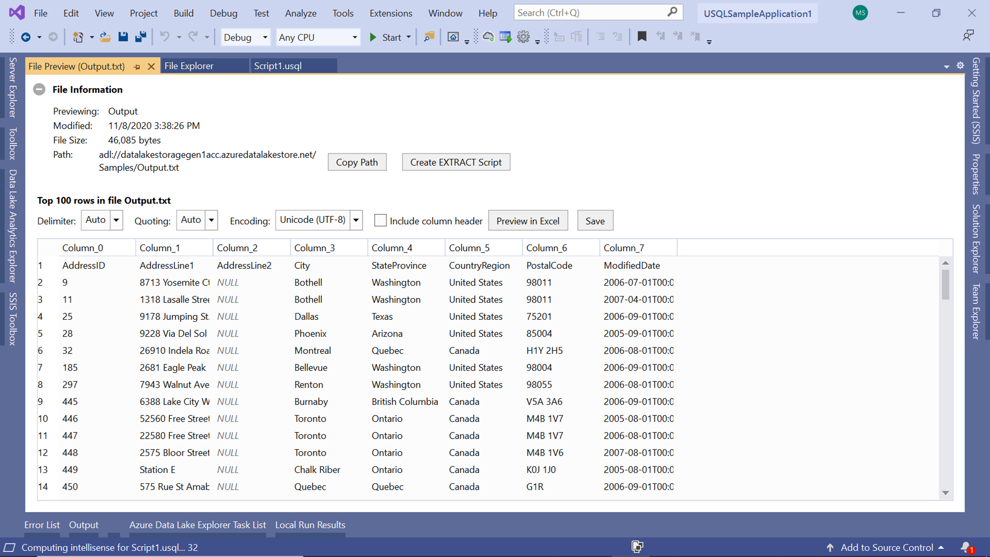This screenshot has width=990, height=557.
Task: Click the Navigate Backward arrow icon
Action: tap(26, 37)
